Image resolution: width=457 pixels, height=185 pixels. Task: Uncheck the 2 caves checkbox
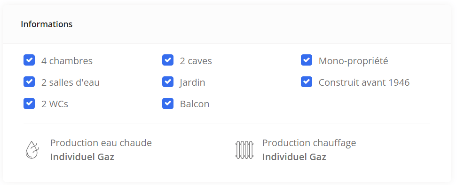point(168,60)
